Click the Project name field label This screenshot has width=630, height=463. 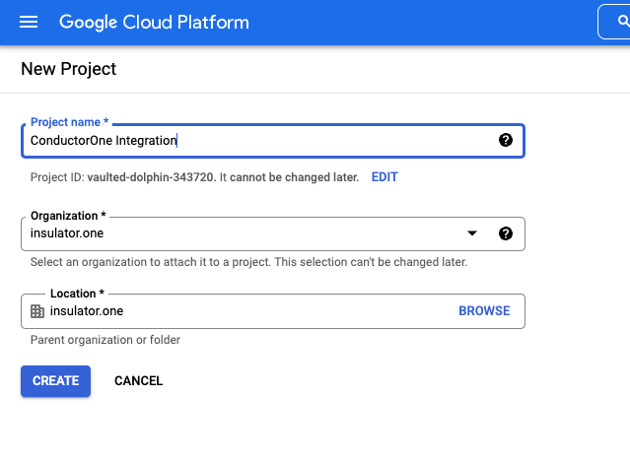click(x=69, y=122)
